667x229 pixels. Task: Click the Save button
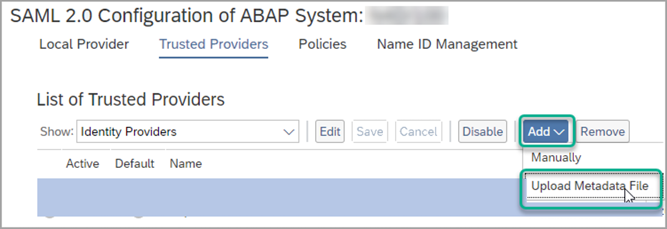(x=370, y=132)
